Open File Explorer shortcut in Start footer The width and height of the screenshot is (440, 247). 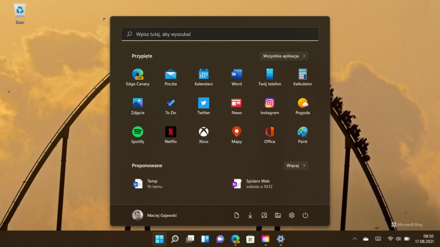278,215
